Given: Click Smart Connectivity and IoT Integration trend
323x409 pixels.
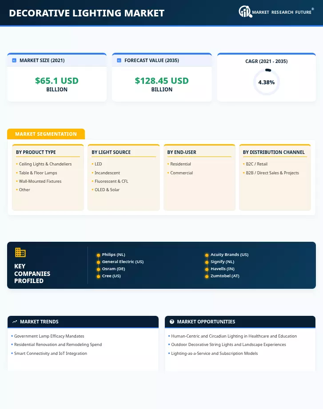Looking at the screenshot, I should [x=51, y=354].
